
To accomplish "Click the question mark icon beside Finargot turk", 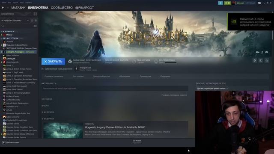I will [76, 69].
